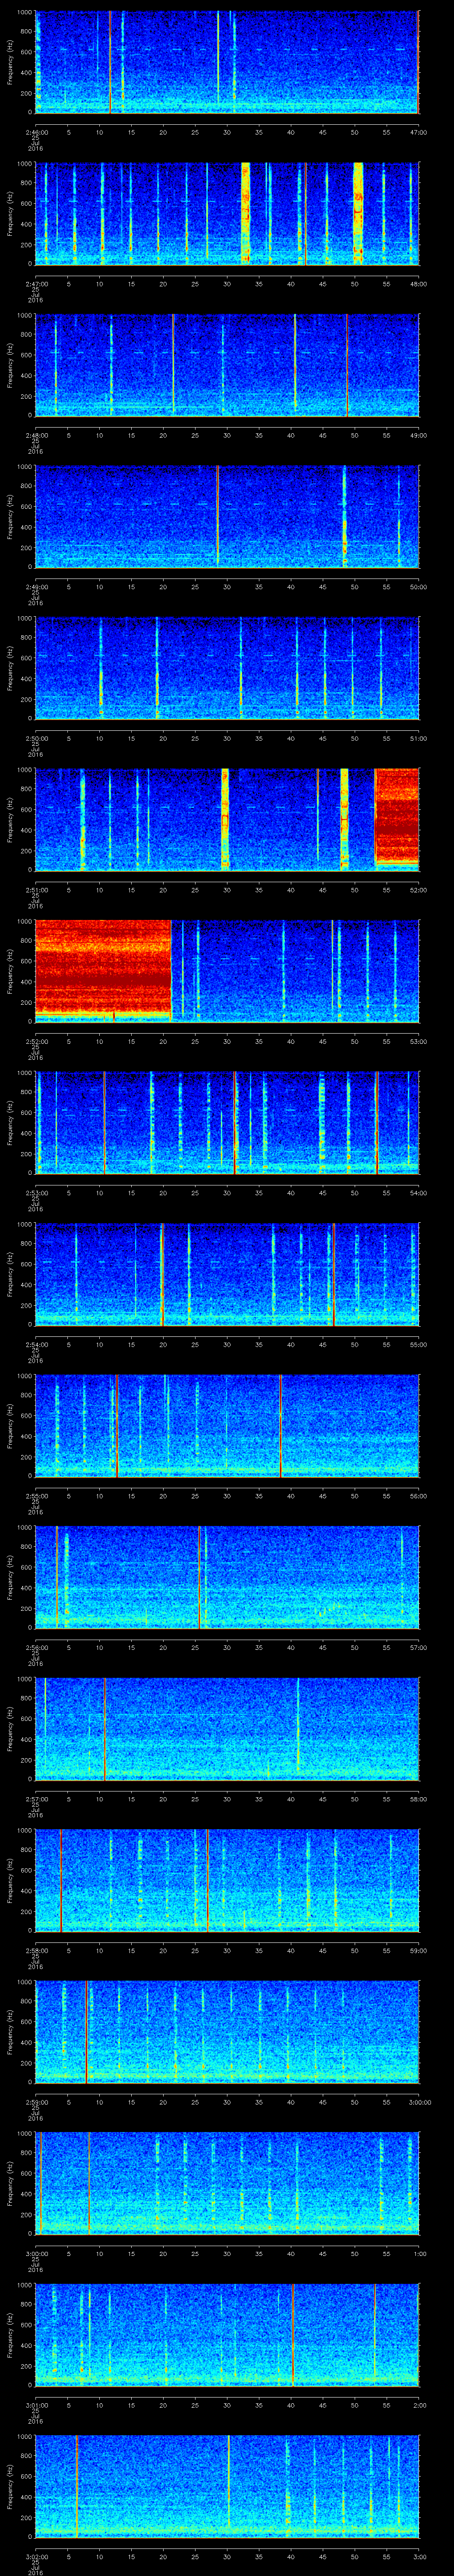Select the spectrogram panel starting at 2:48:00
This screenshot has height=2576, width=454.
[227, 365]
